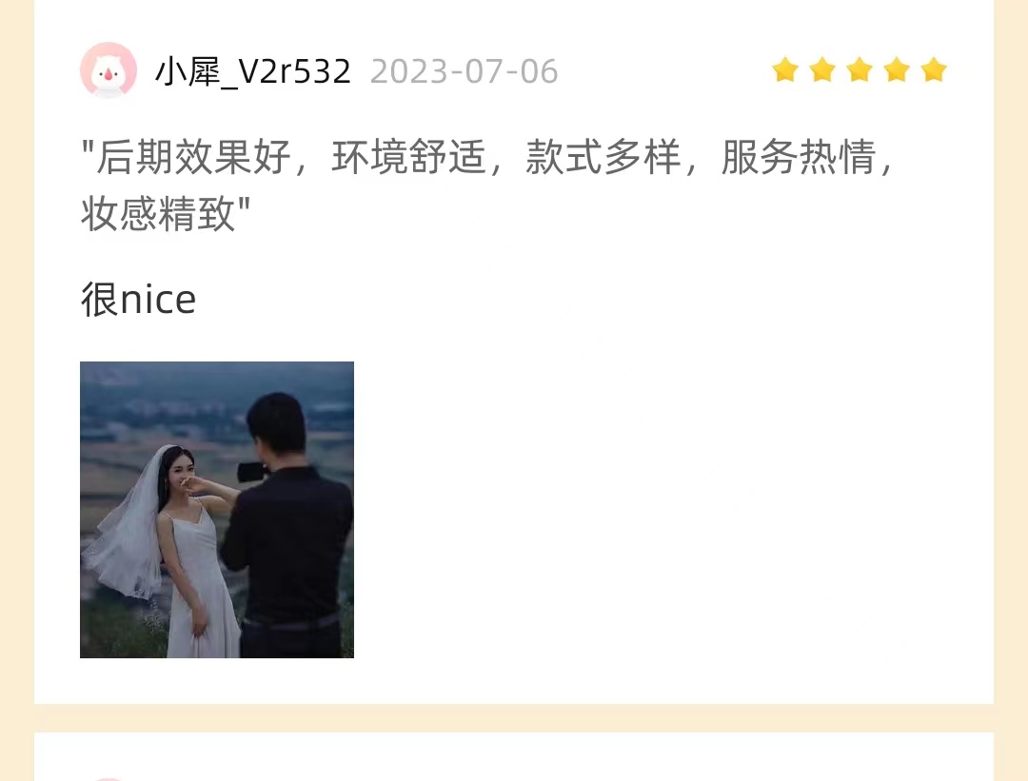This screenshot has height=781, width=1028.
Task: Click the review tag 款式多样
Action: click(x=603, y=157)
